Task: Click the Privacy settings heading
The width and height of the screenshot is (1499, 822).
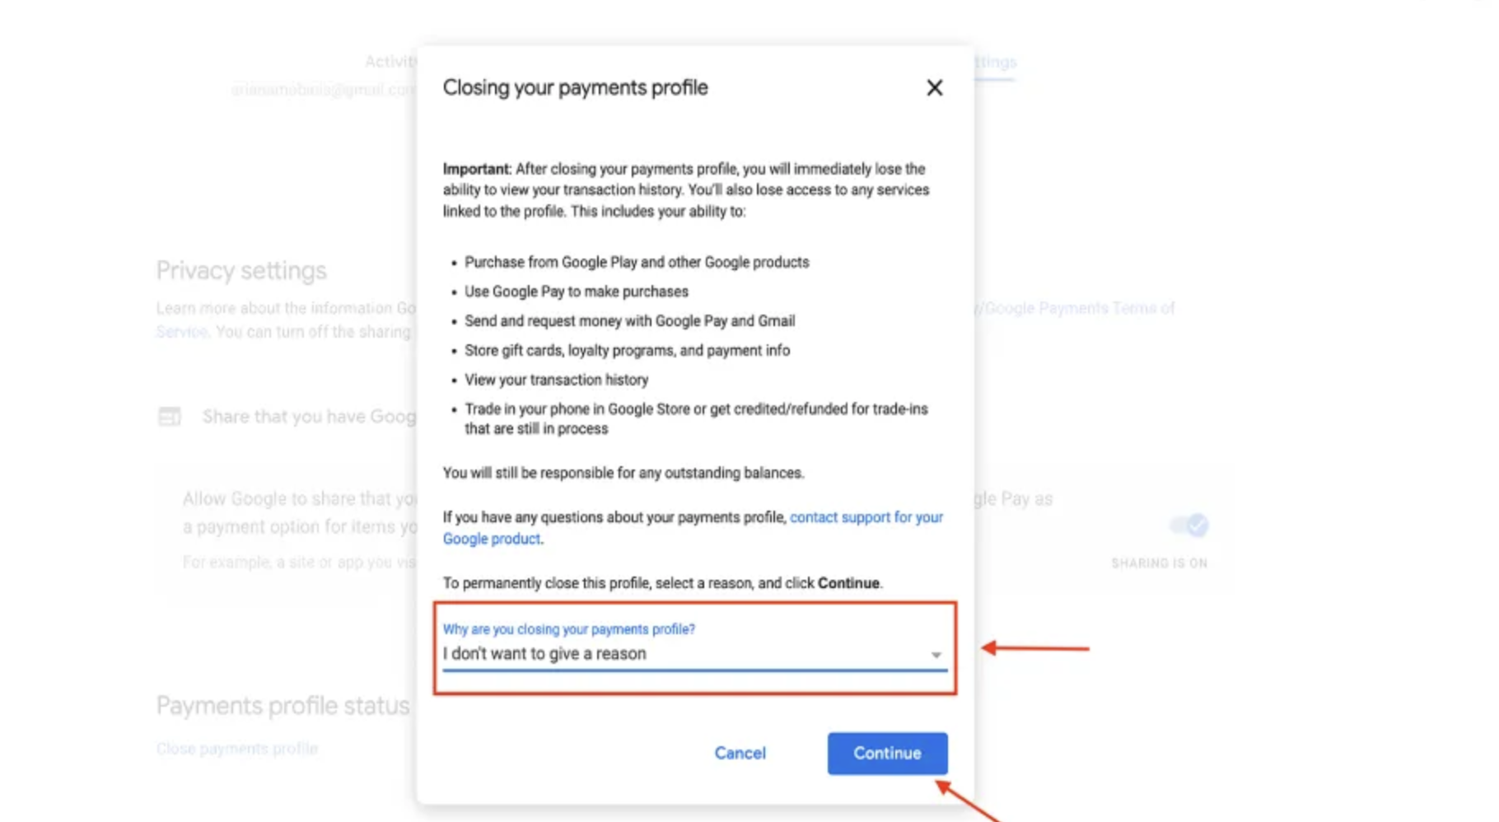Action: pyautogui.click(x=241, y=271)
